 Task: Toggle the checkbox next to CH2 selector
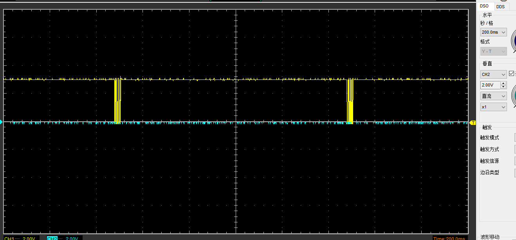click(511, 74)
